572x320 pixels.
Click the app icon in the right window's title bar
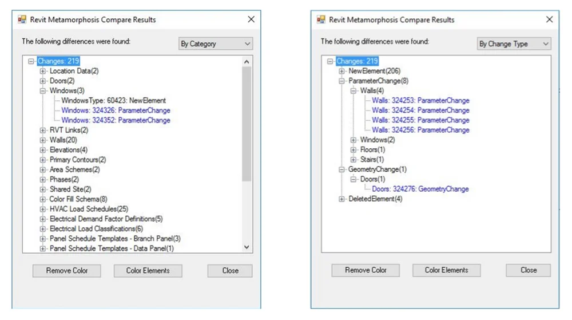point(321,19)
